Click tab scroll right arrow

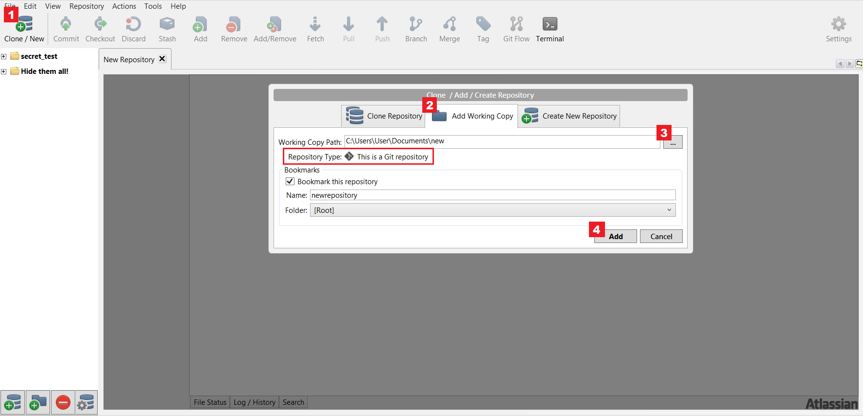(x=849, y=64)
